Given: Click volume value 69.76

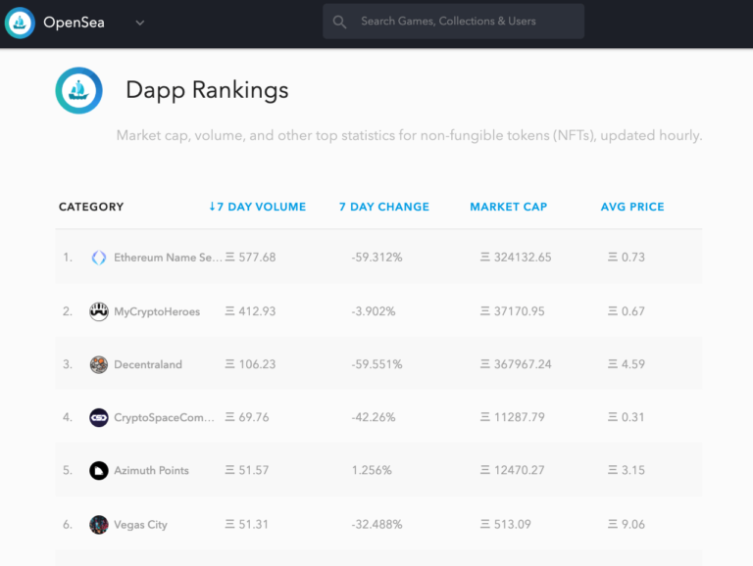Looking at the screenshot, I should 247,417.
